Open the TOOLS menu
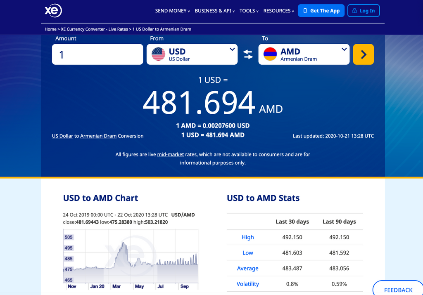 [x=249, y=11]
